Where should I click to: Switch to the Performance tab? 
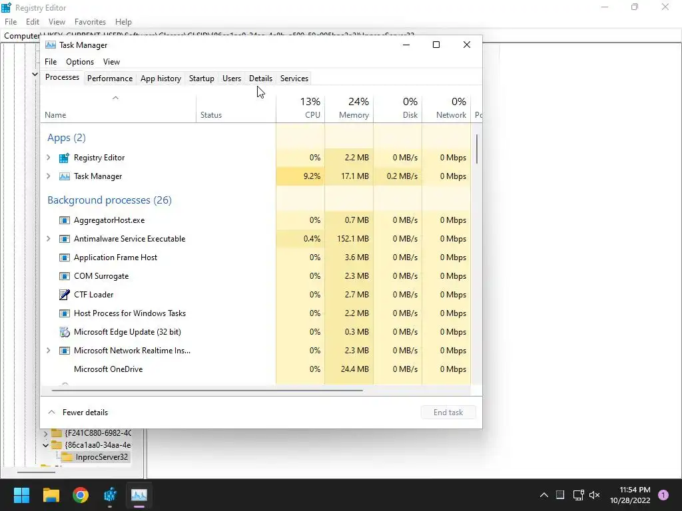110,79
